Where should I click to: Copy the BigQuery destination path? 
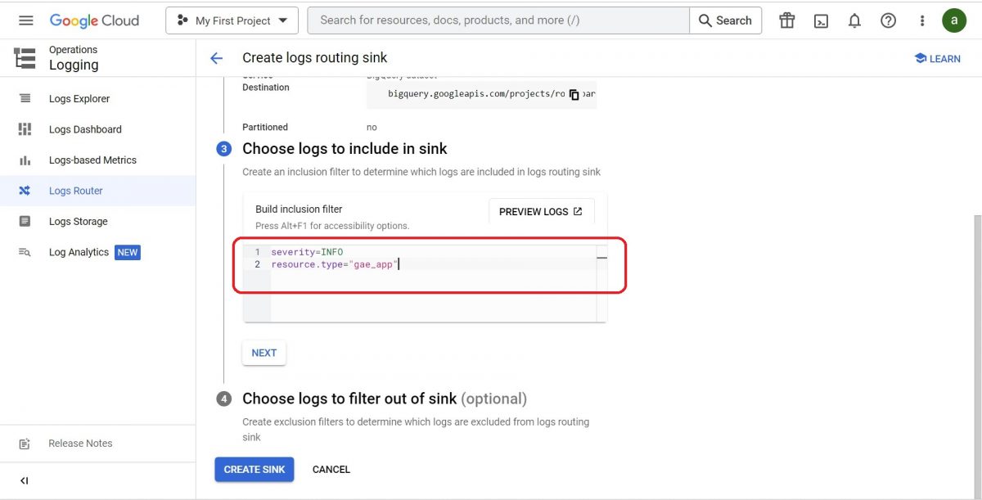574,94
